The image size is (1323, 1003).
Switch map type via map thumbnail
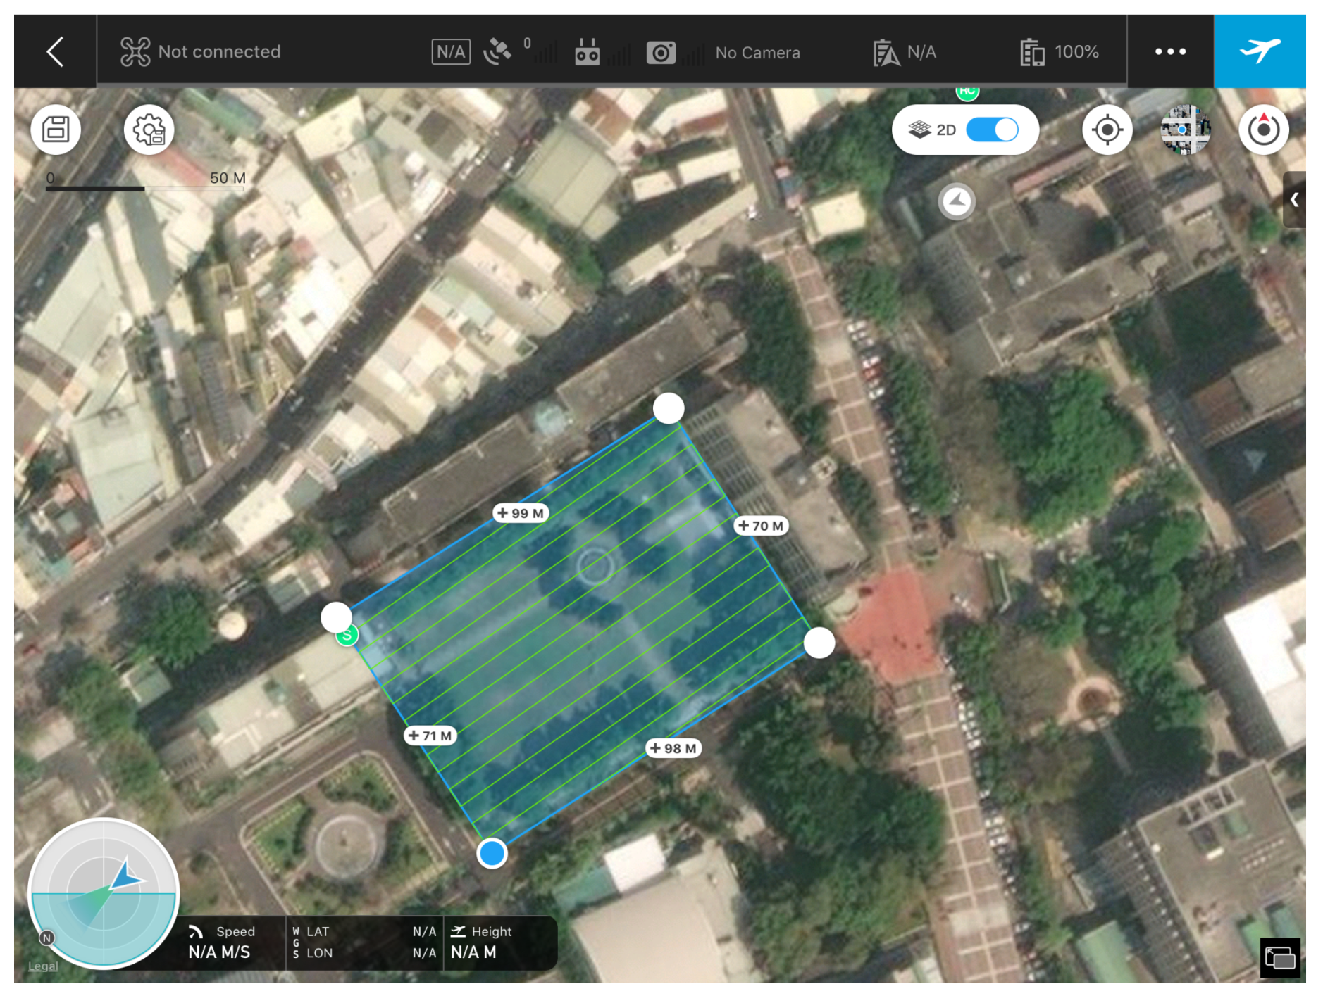(x=1186, y=130)
